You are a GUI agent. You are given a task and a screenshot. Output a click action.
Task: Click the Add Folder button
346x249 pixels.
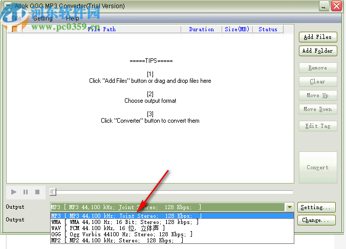(318, 51)
